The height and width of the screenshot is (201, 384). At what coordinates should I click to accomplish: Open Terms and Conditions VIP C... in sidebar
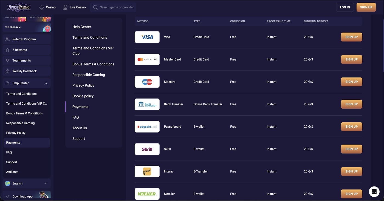pos(27,104)
